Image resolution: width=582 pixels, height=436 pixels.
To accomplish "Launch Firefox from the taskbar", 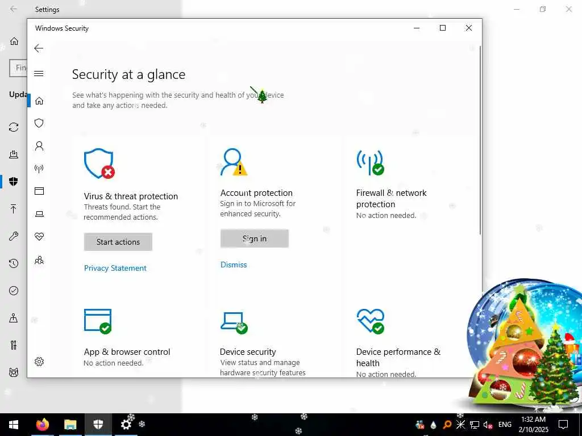I will pos(42,425).
